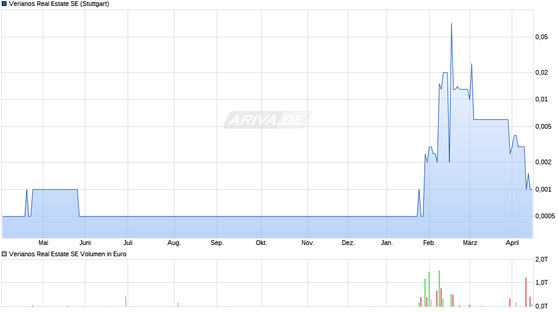
Task: Click the tall red volume bar in April
Action: pyautogui.click(x=526, y=292)
